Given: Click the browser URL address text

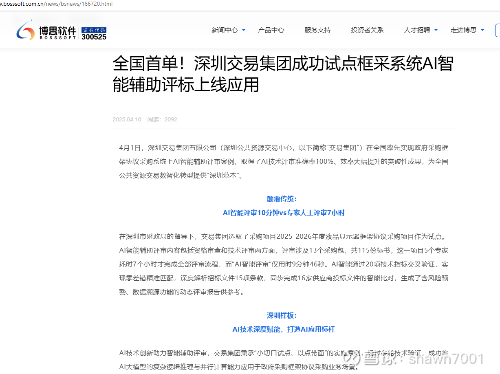Looking at the screenshot, I should pos(56,4).
